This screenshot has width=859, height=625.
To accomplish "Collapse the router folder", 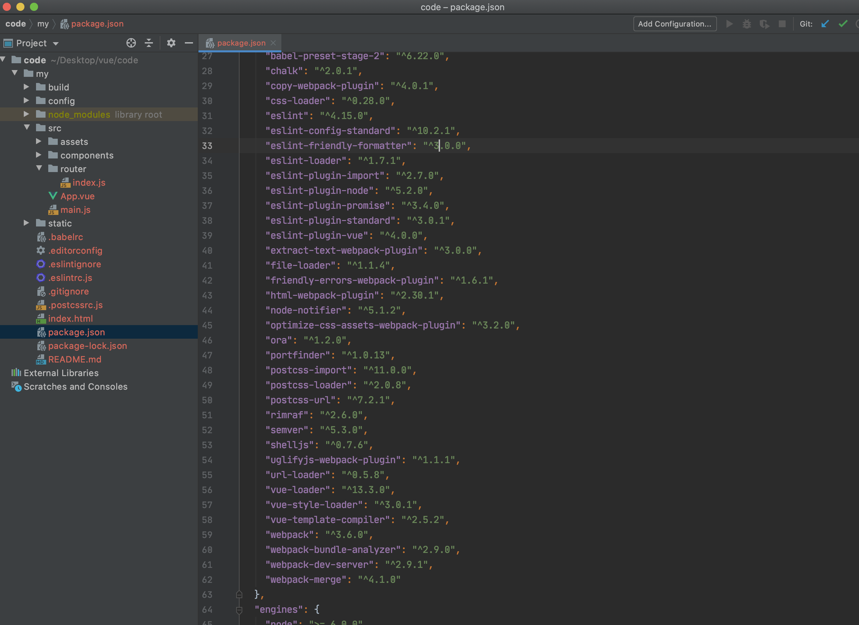I will (39, 168).
